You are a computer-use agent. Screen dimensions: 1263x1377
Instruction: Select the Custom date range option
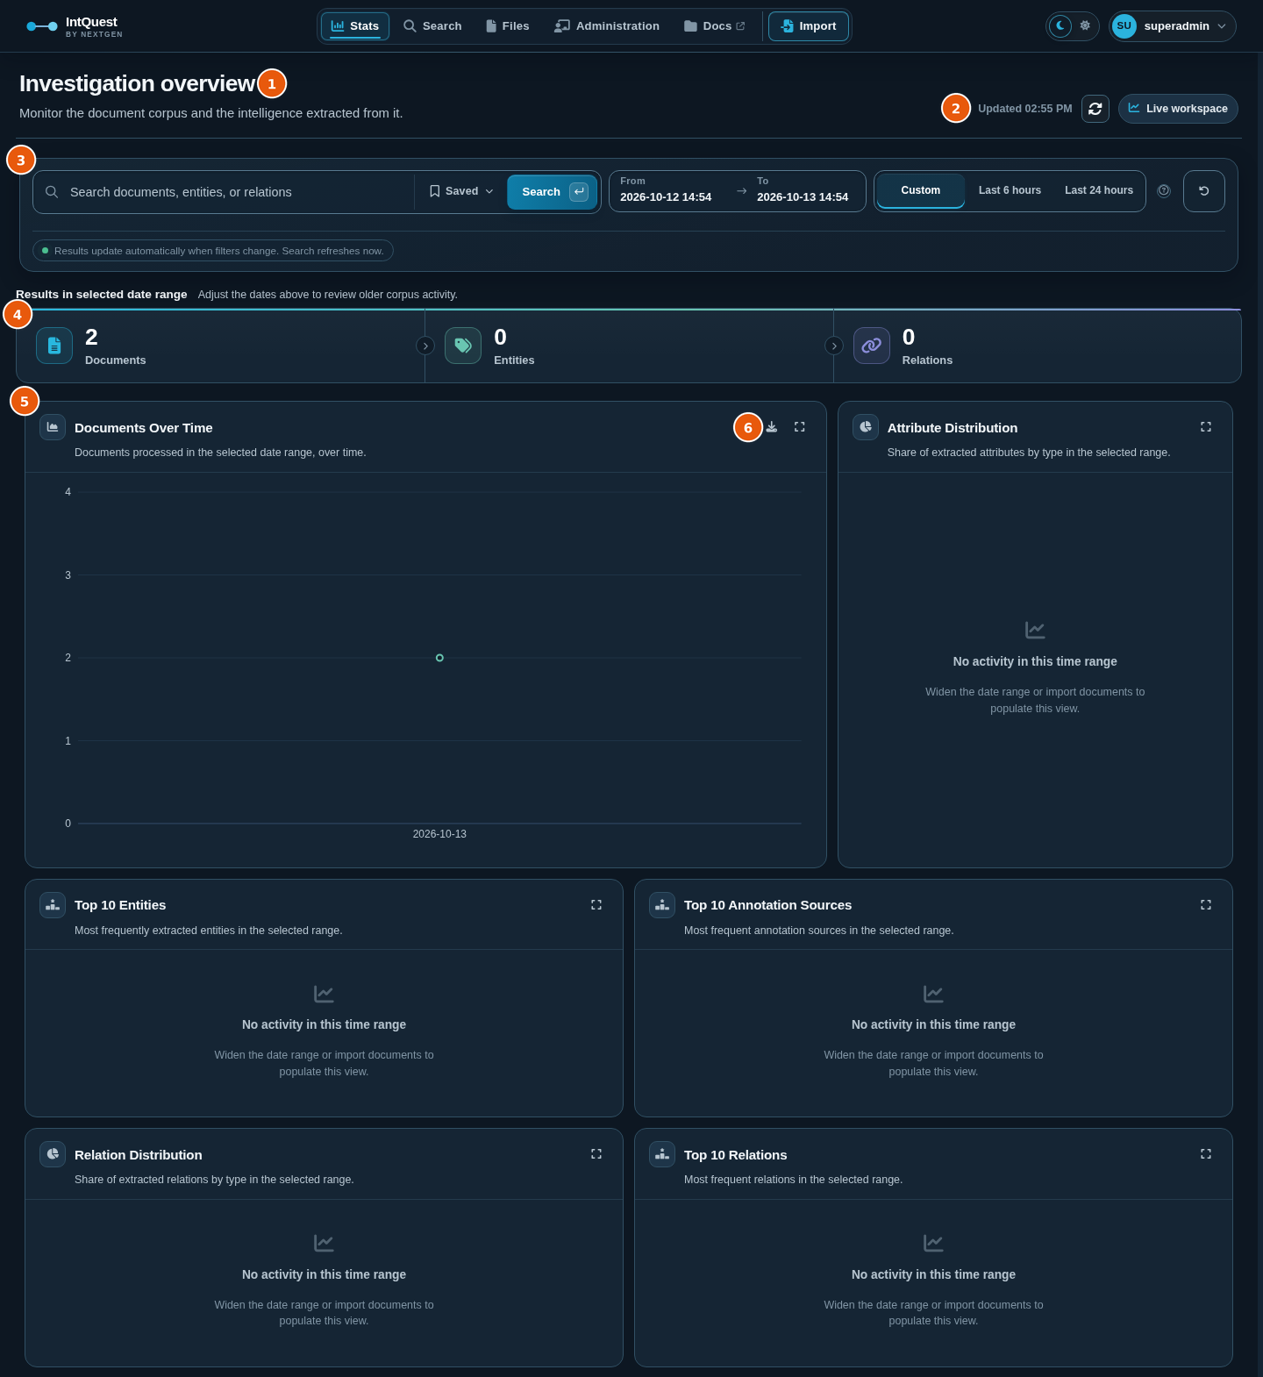click(921, 190)
